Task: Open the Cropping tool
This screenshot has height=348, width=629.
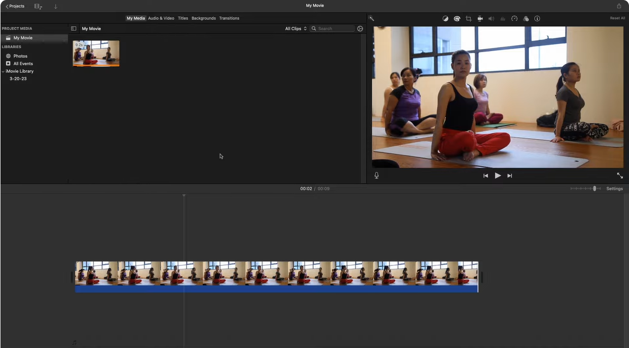Action: pyautogui.click(x=468, y=19)
